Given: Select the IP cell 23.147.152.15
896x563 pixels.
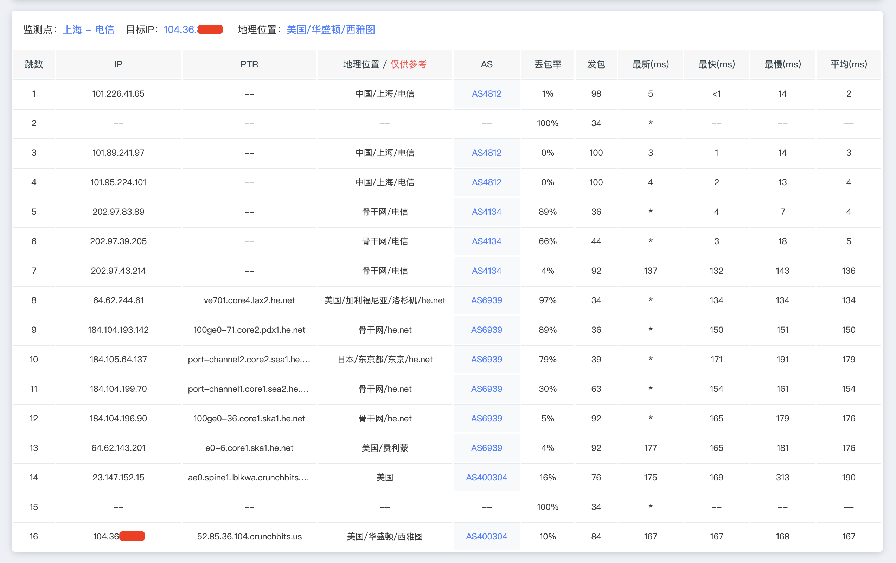Looking at the screenshot, I should coord(118,478).
